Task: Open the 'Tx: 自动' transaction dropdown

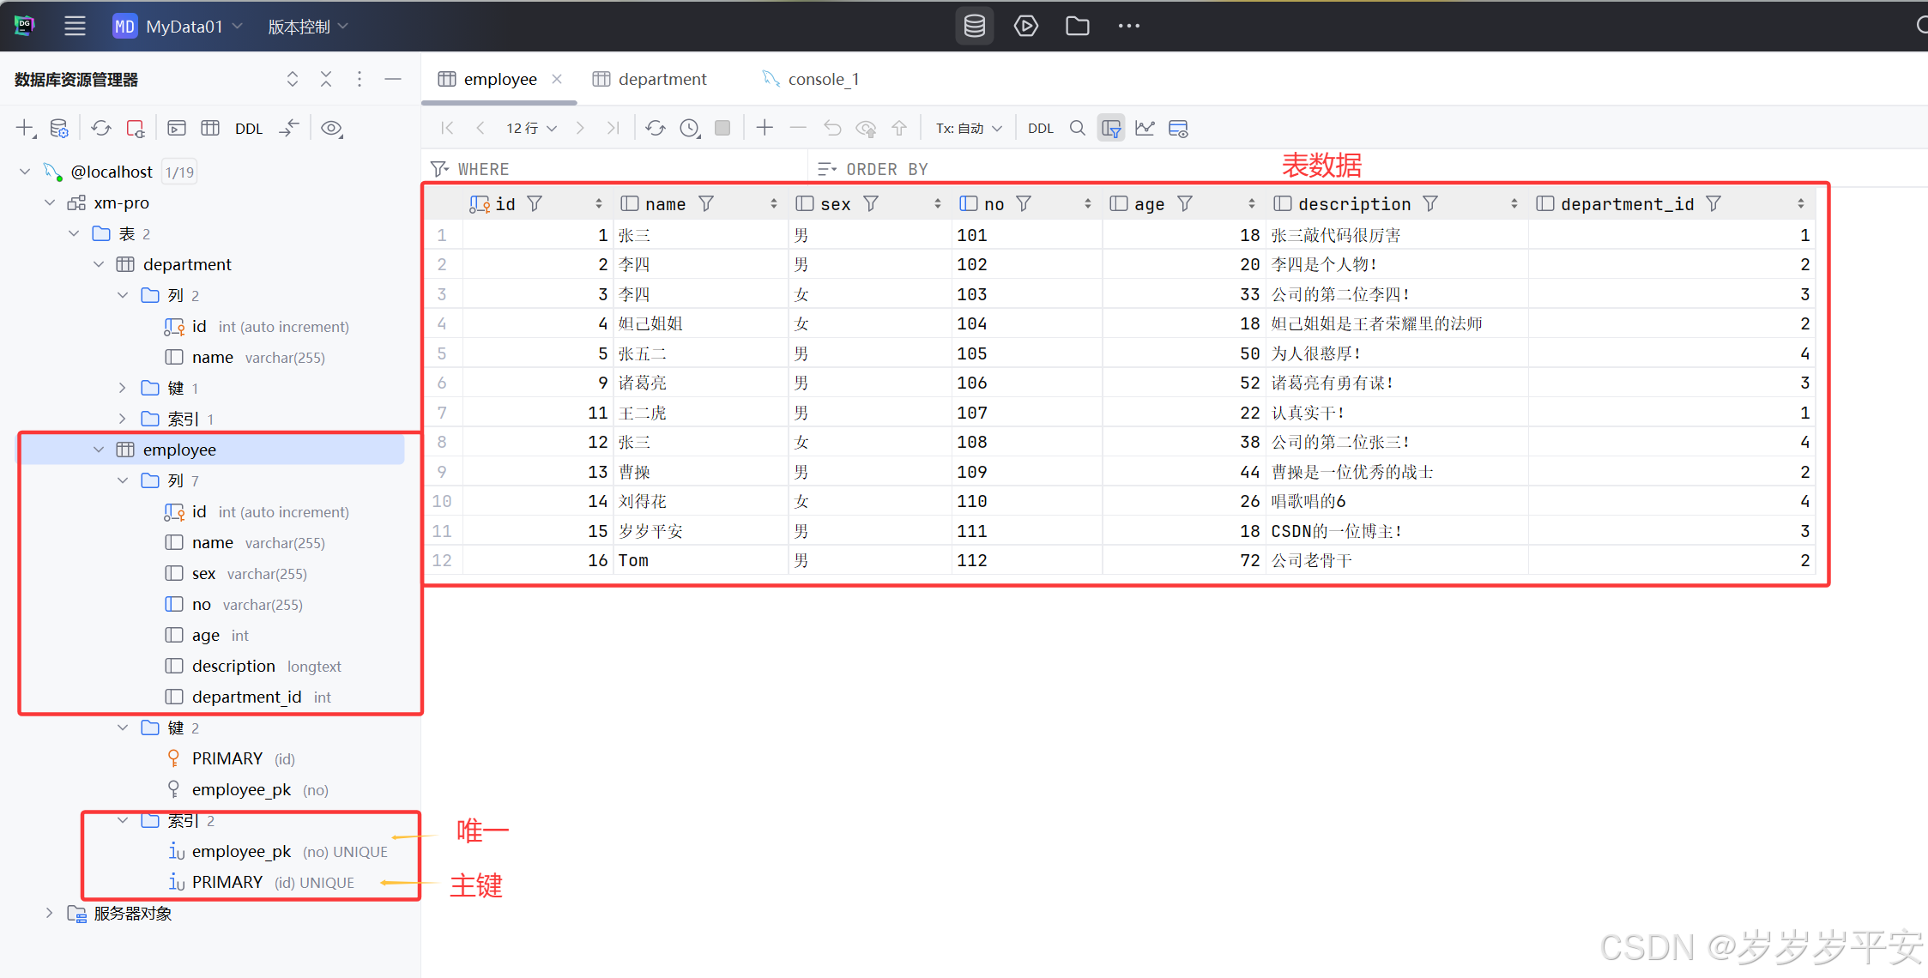Action: (968, 127)
